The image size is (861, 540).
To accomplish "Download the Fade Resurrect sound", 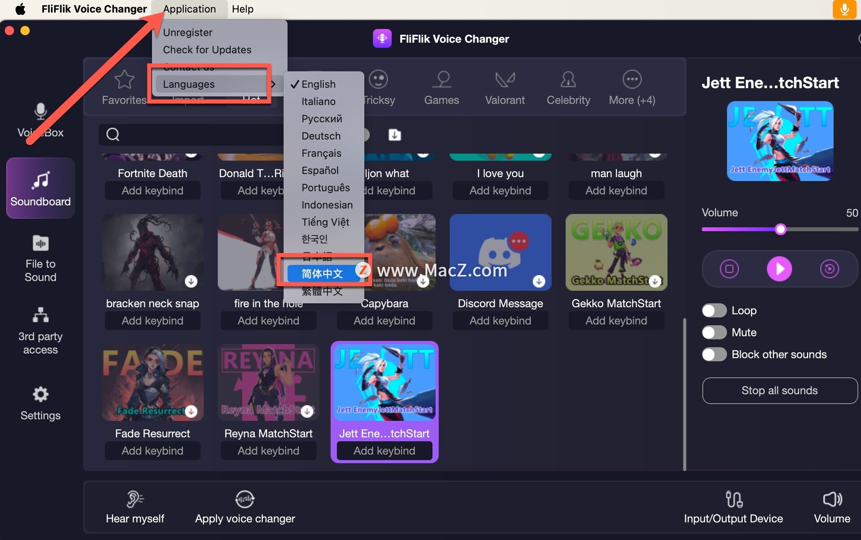I will [x=191, y=411].
